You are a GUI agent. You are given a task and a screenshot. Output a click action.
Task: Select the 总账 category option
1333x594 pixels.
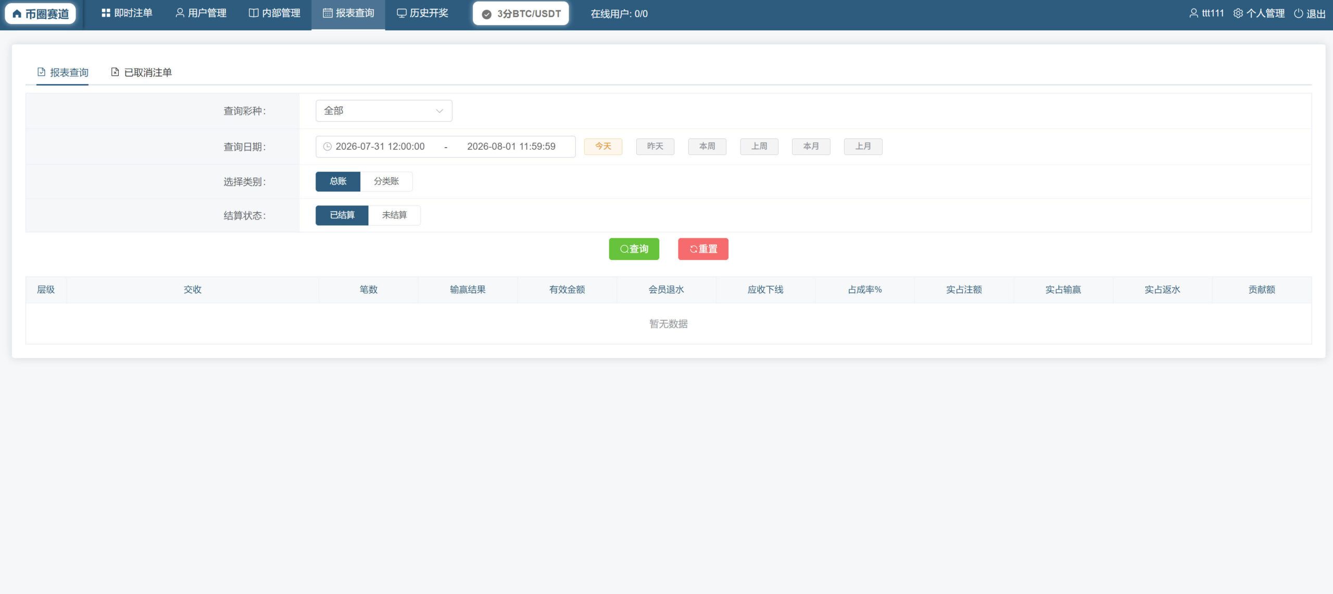338,182
